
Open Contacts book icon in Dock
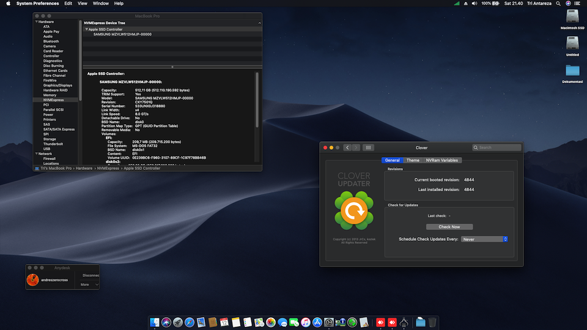click(x=213, y=322)
